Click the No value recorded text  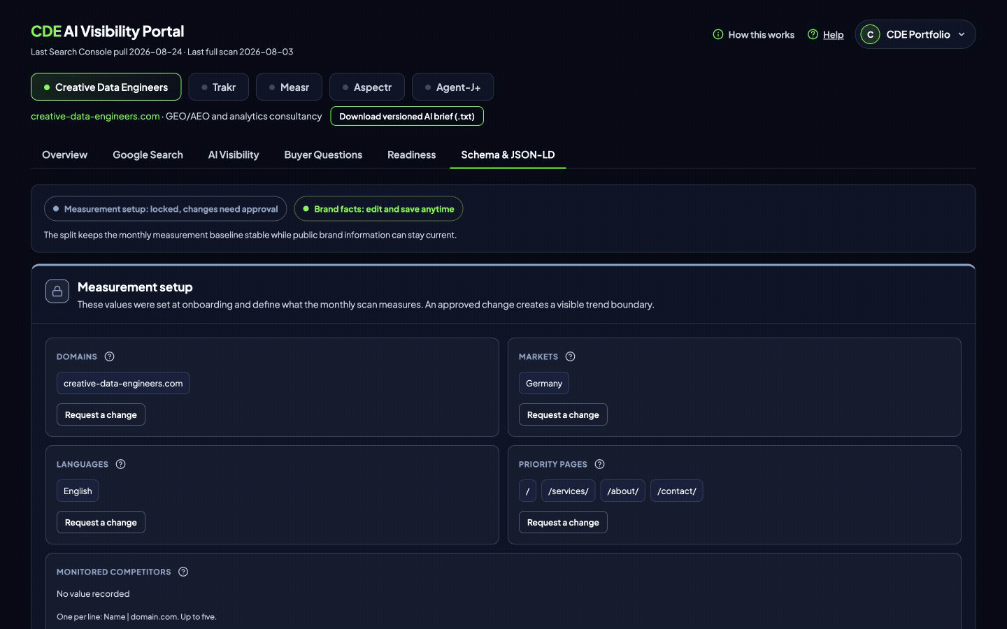[x=93, y=593]
